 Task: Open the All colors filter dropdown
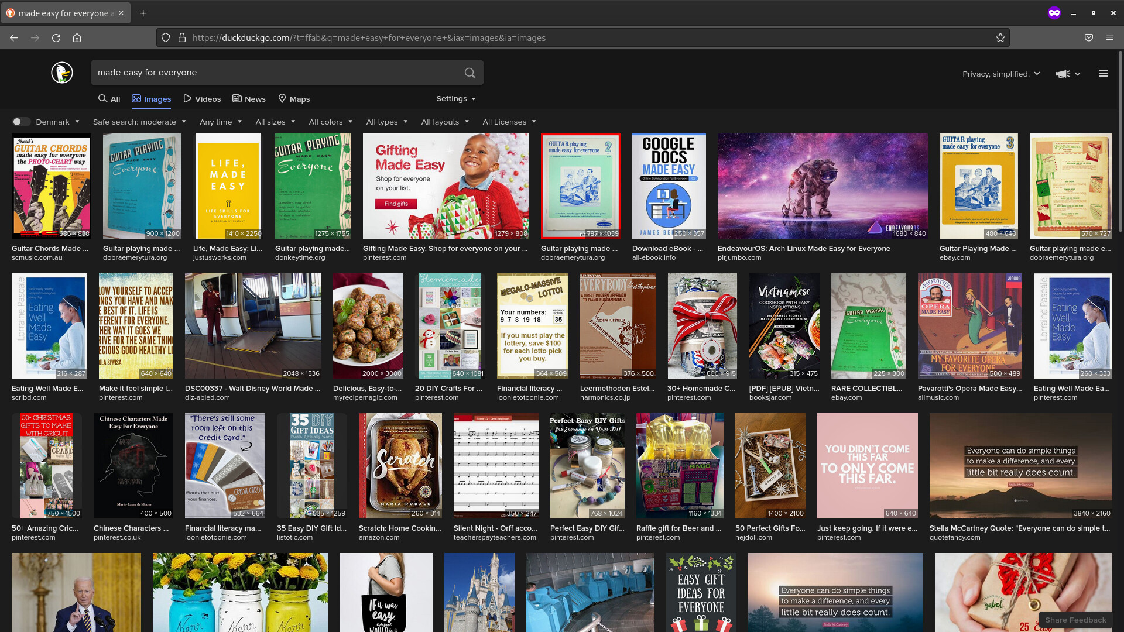[x=331, y=122]
